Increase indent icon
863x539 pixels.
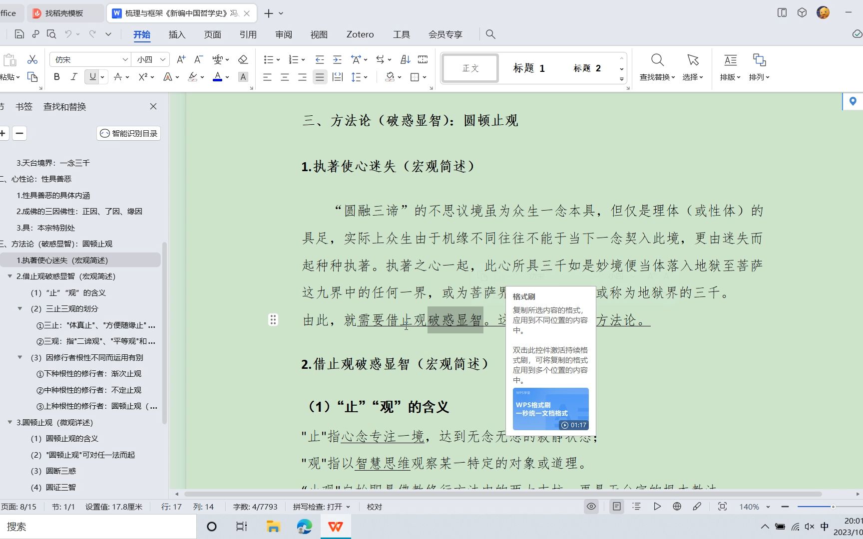click(338, 59)
